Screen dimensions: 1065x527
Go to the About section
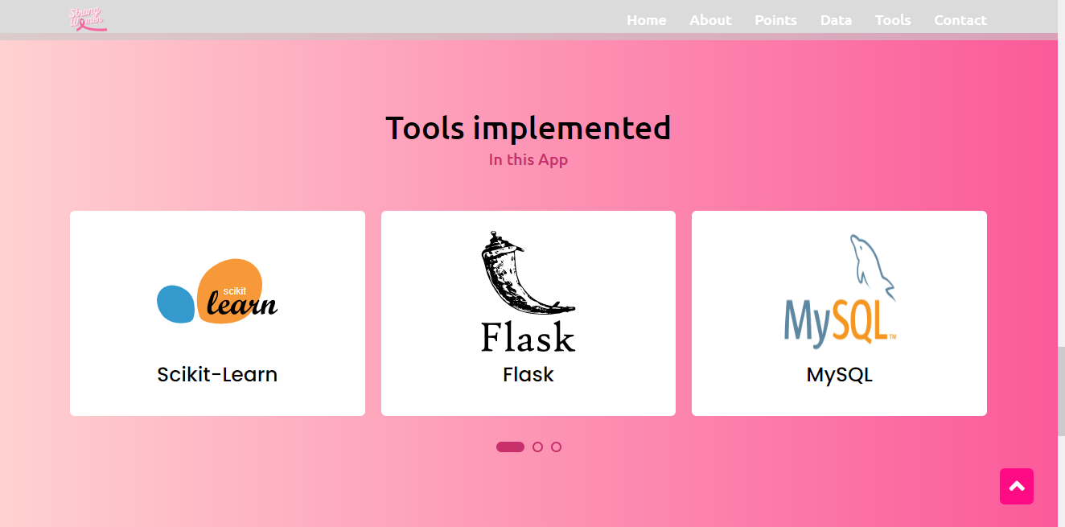pyautogui.click(x=710, y=19)
